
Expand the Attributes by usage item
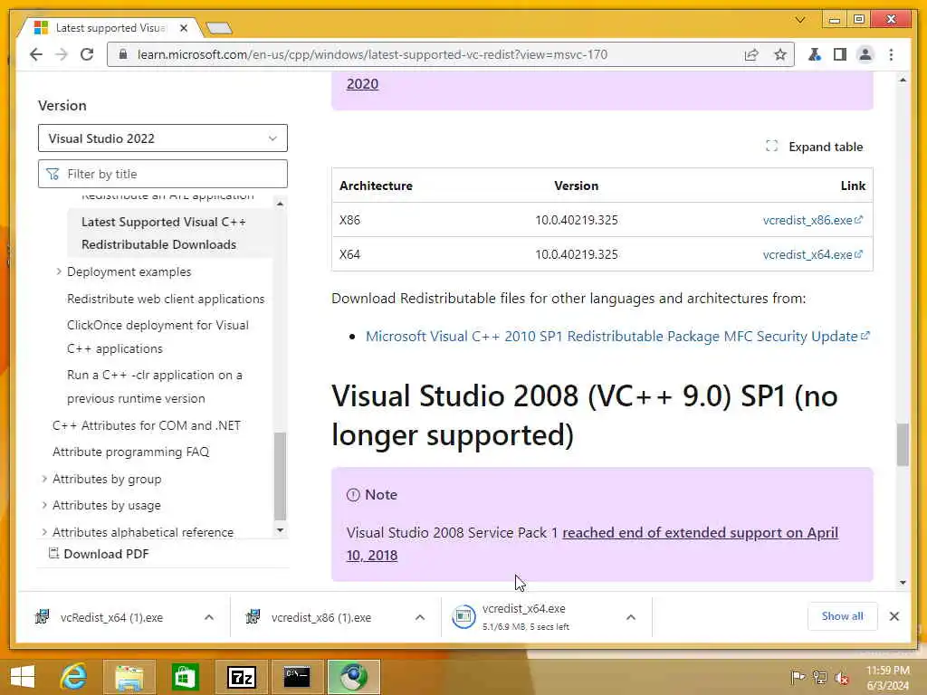[x=44, y=505]
